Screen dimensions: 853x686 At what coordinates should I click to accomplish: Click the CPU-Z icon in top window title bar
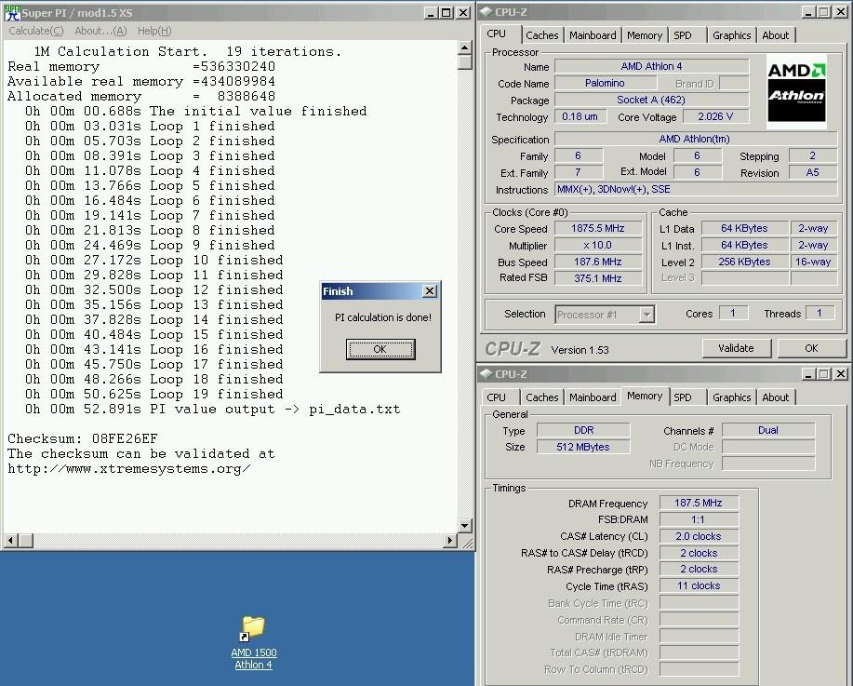tap(486, 12)
